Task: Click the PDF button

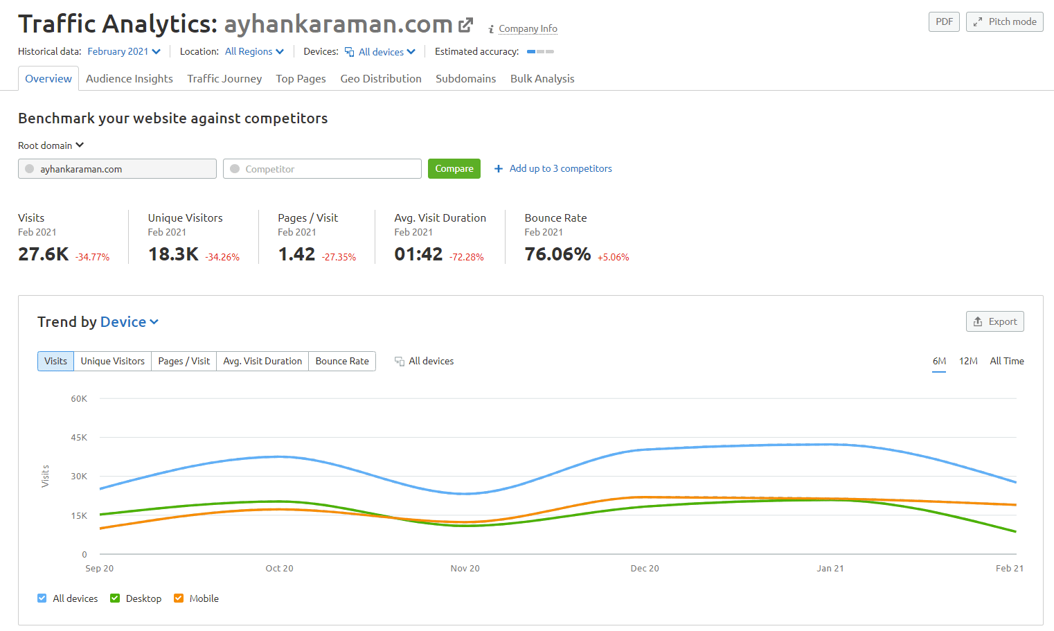Action: tap(944, 22)
